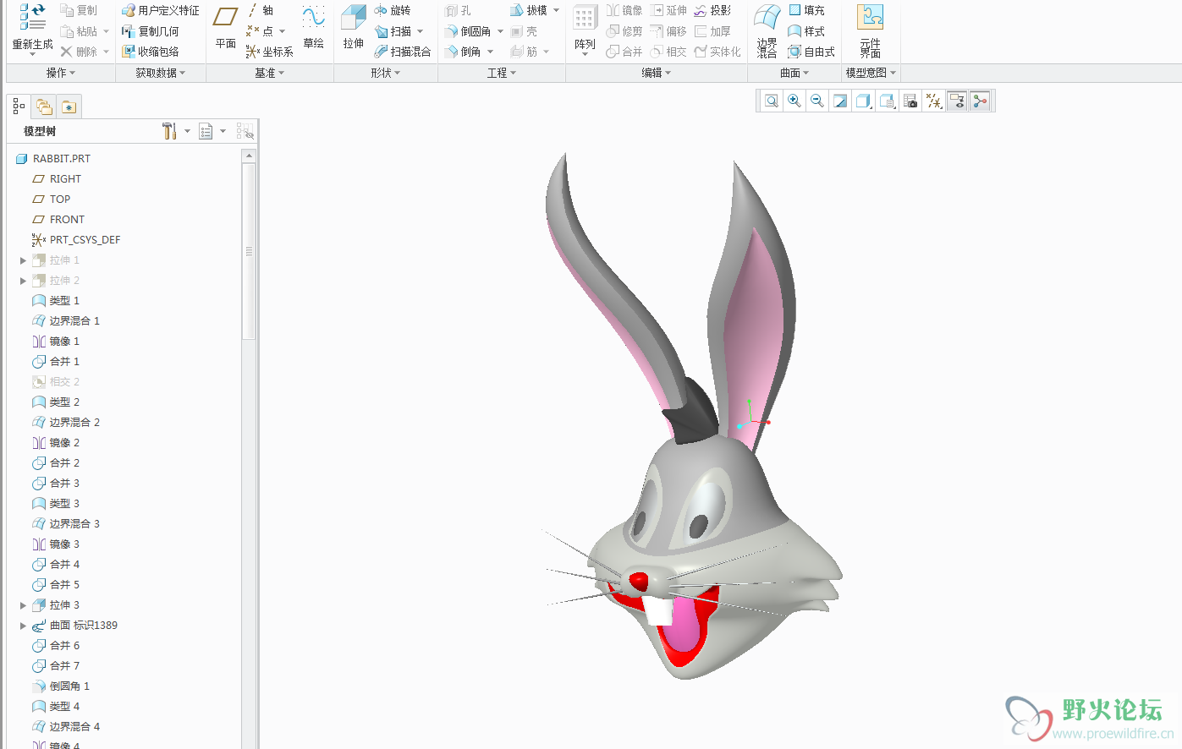Click the model tree scrollbar up arrow
The height and width of the screenshot is (749, 1182).
249,156
